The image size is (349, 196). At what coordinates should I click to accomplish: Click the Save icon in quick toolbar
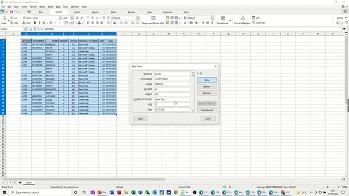[x=11, y=11]
